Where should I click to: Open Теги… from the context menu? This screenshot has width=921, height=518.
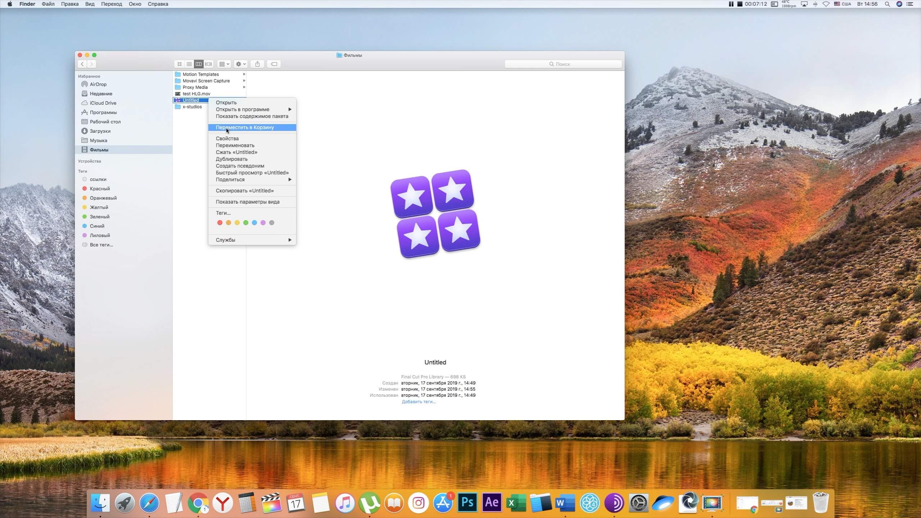coord(252,213)
